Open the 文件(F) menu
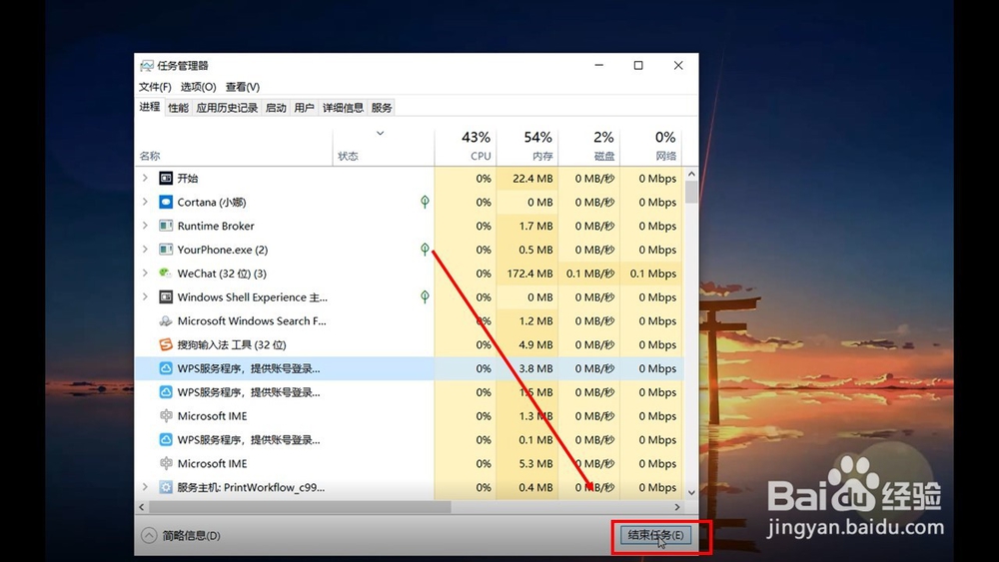This screenshot has width=999, height=562. click(155, 87)
